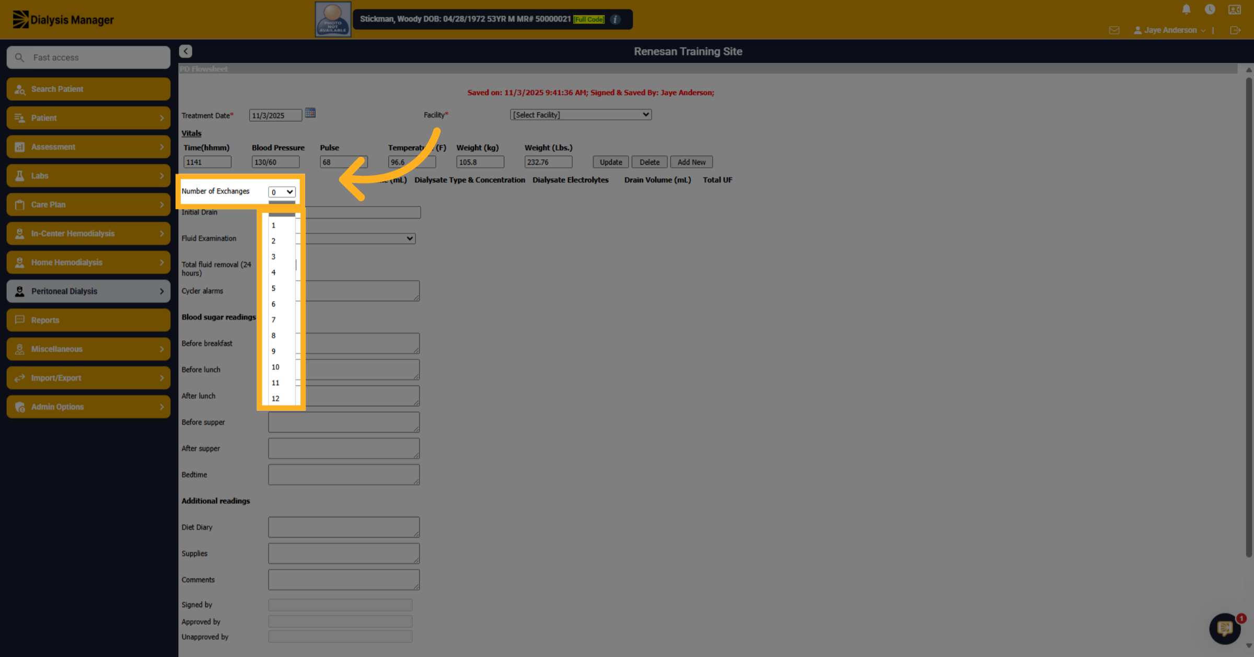
Task: Open the chat support bubble
Action: 1225,628
